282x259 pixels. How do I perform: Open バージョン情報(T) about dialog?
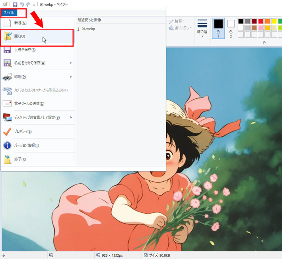[x=38, y=145]
